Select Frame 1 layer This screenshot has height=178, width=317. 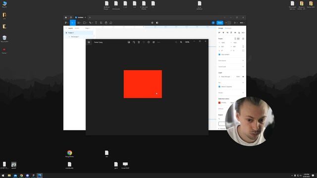pos(71,33)
